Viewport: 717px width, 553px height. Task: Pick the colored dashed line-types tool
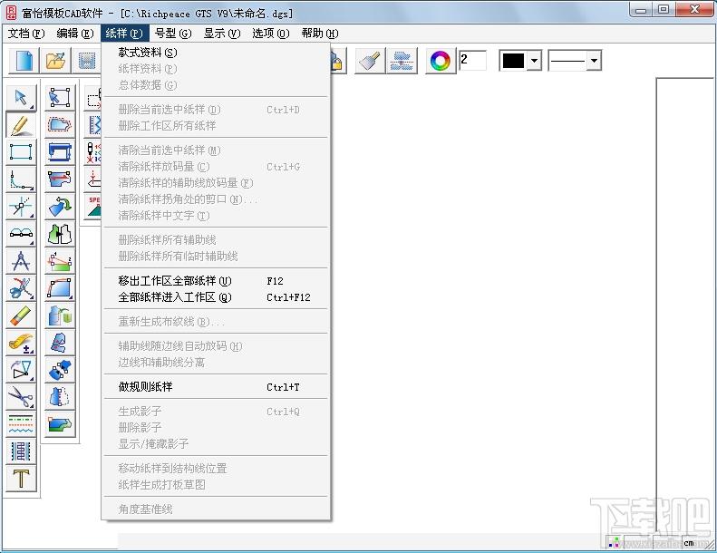(21, 424)
